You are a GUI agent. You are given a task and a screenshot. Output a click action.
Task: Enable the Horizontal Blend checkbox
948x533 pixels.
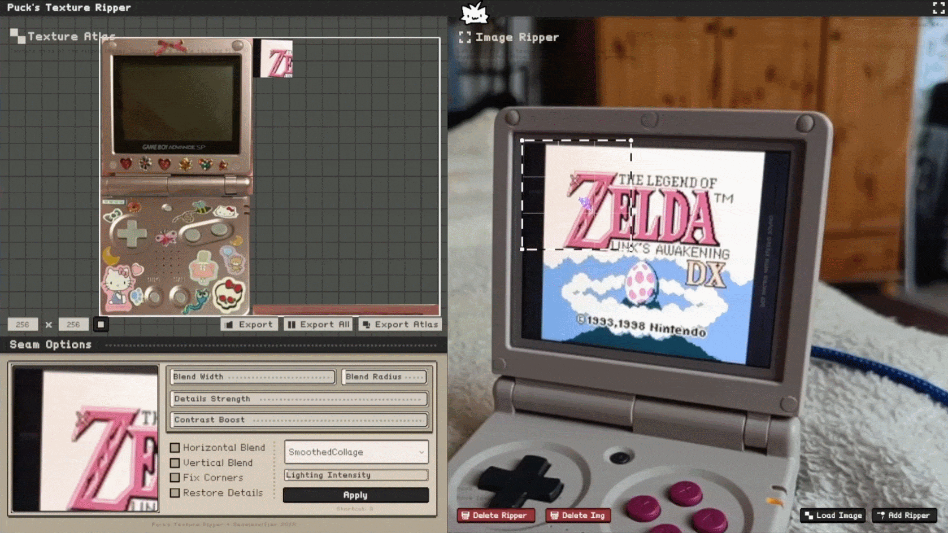(x=175, y=448)
